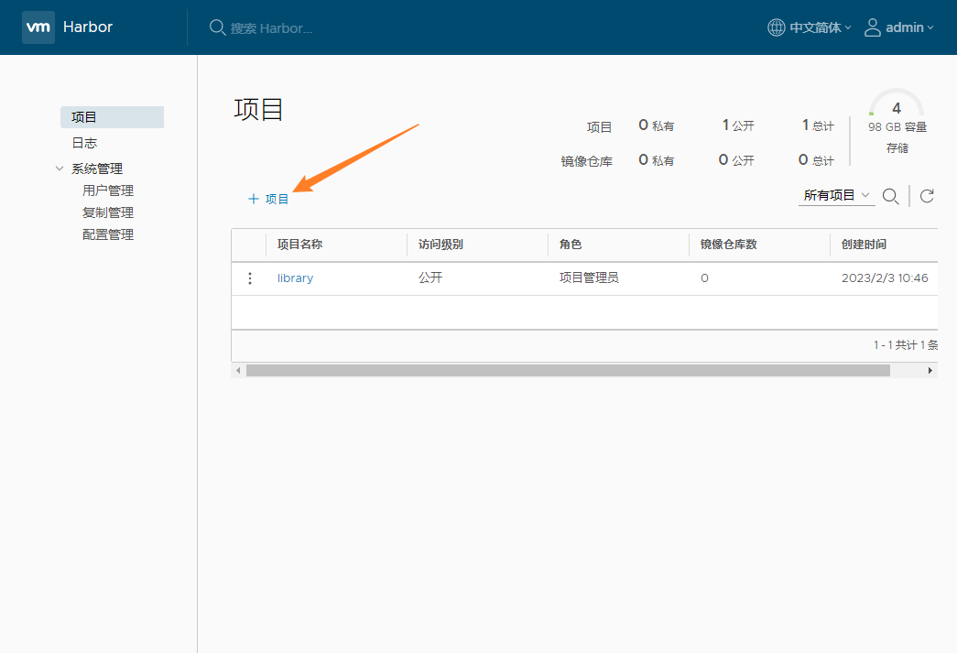Click the search magnifier icon in header
Screen dimensions: 957x653
(x=217, y=27)
